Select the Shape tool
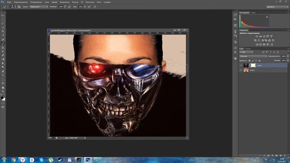 [3, 83]
